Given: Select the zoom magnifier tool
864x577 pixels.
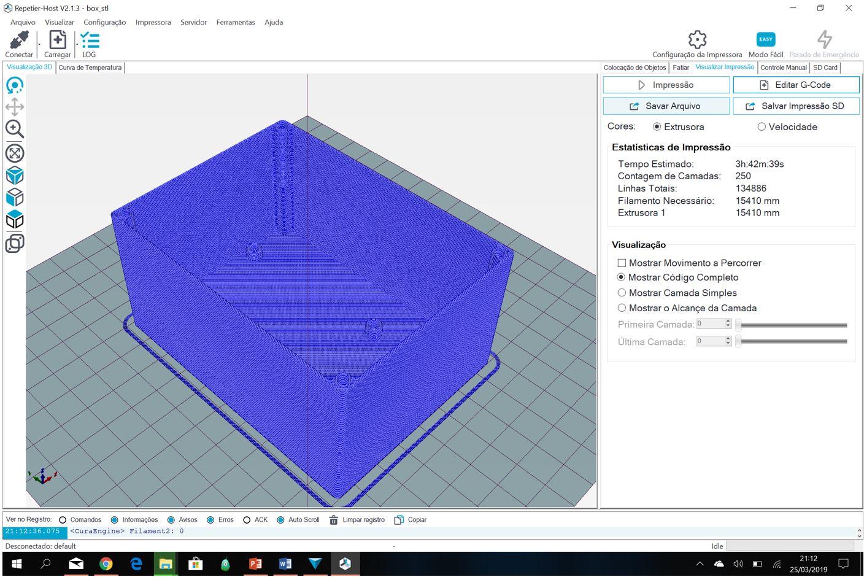Looking at the screenshot, I should (x=15, y=129).
